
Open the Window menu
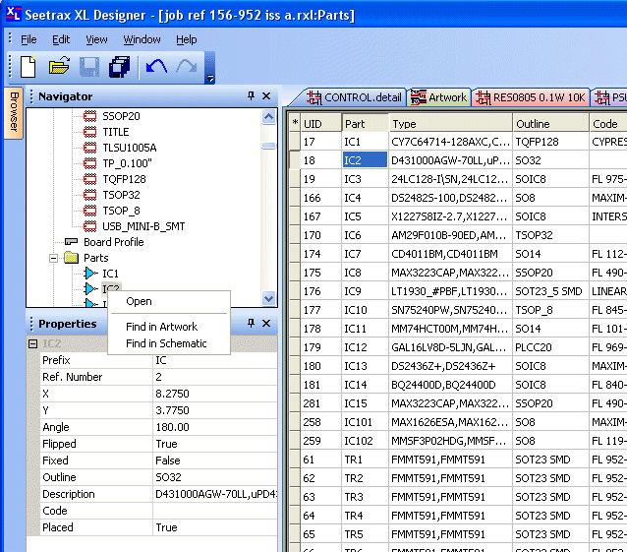pyautogui.click(x=142, y=39)
